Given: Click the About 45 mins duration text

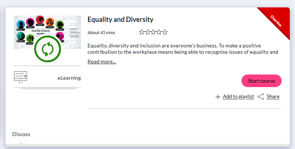Looking at the screenshot, I should point(101,33).
